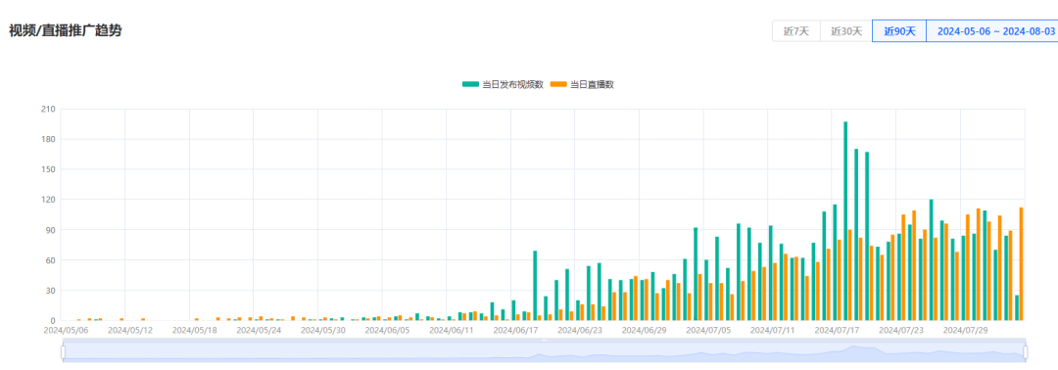
Task: Select the 近30天 time range tab
Action: click(846, 31)
